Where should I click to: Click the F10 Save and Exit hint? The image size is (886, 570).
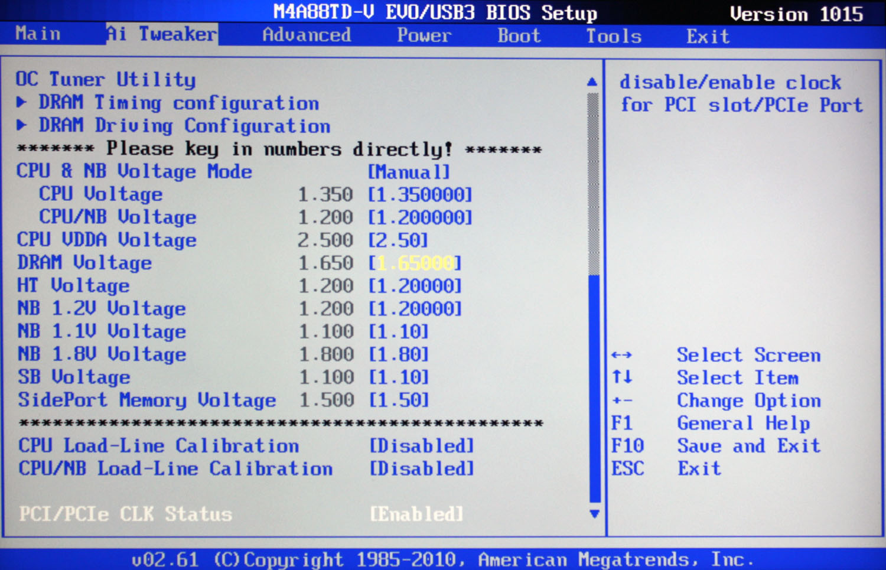coord(716,446)
